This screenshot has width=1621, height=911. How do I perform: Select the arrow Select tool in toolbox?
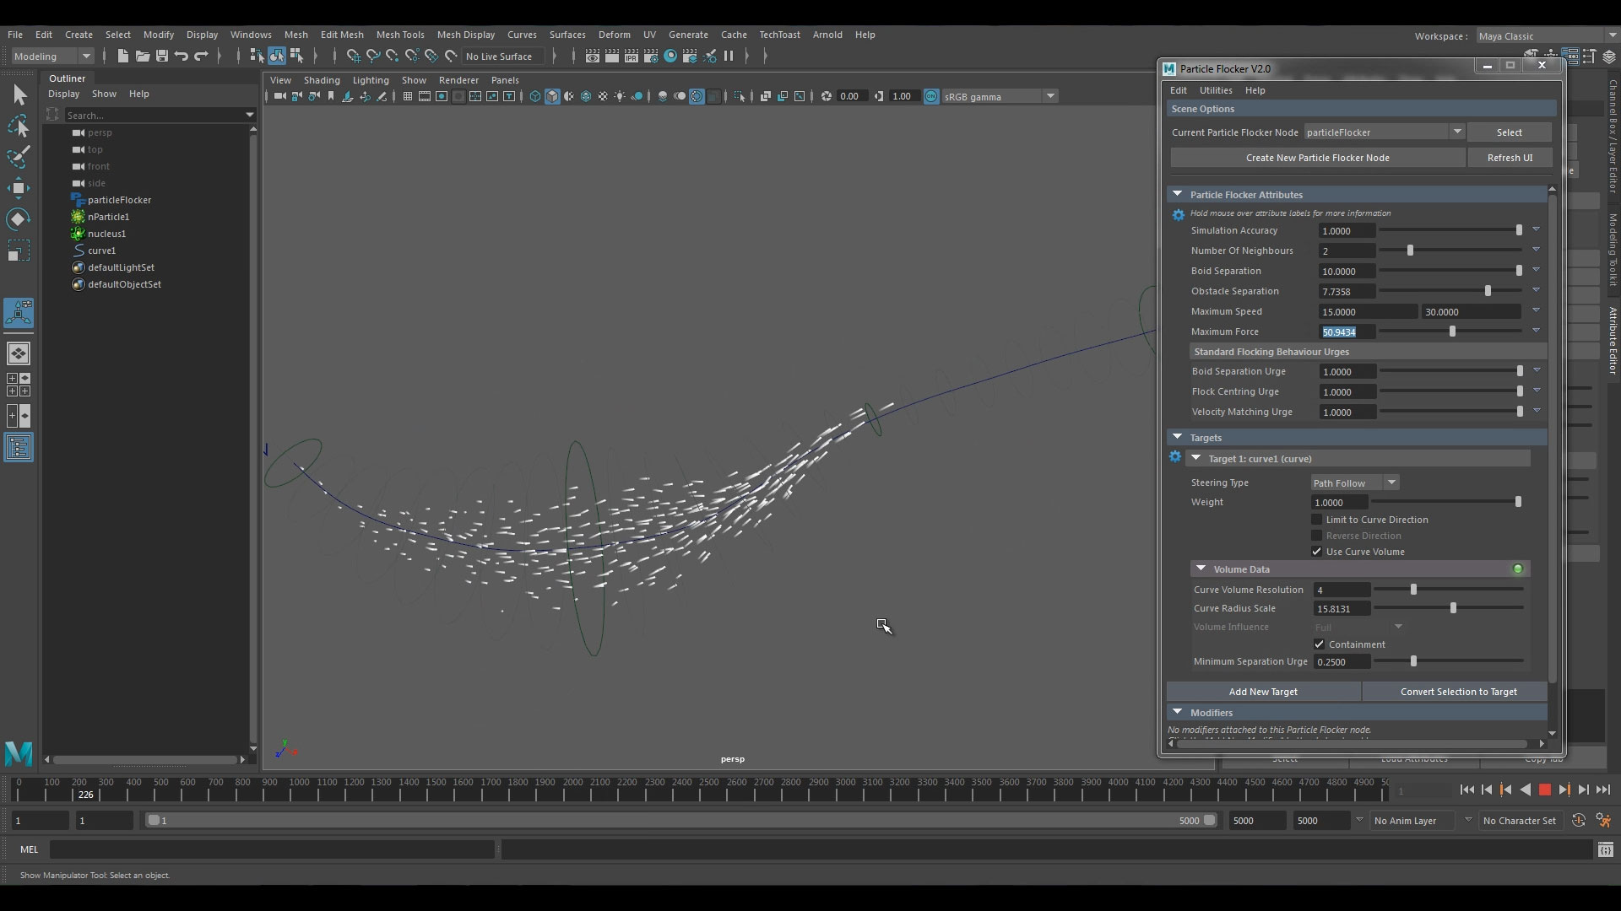tap(19, 94)
